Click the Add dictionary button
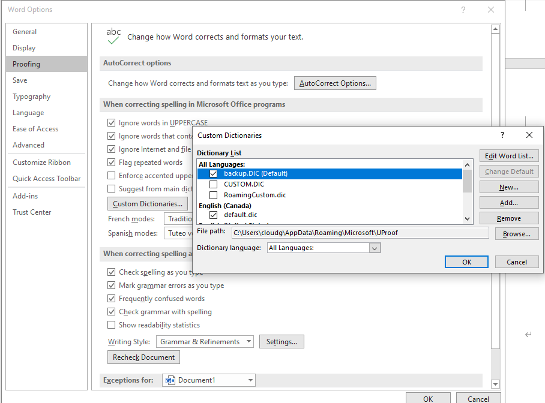The height and width of the screenshot is (403, 545). (509, 203)
